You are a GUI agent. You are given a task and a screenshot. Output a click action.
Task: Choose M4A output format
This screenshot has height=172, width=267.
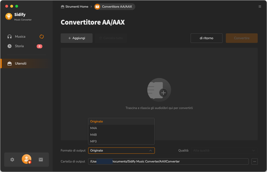pos(121,128)
